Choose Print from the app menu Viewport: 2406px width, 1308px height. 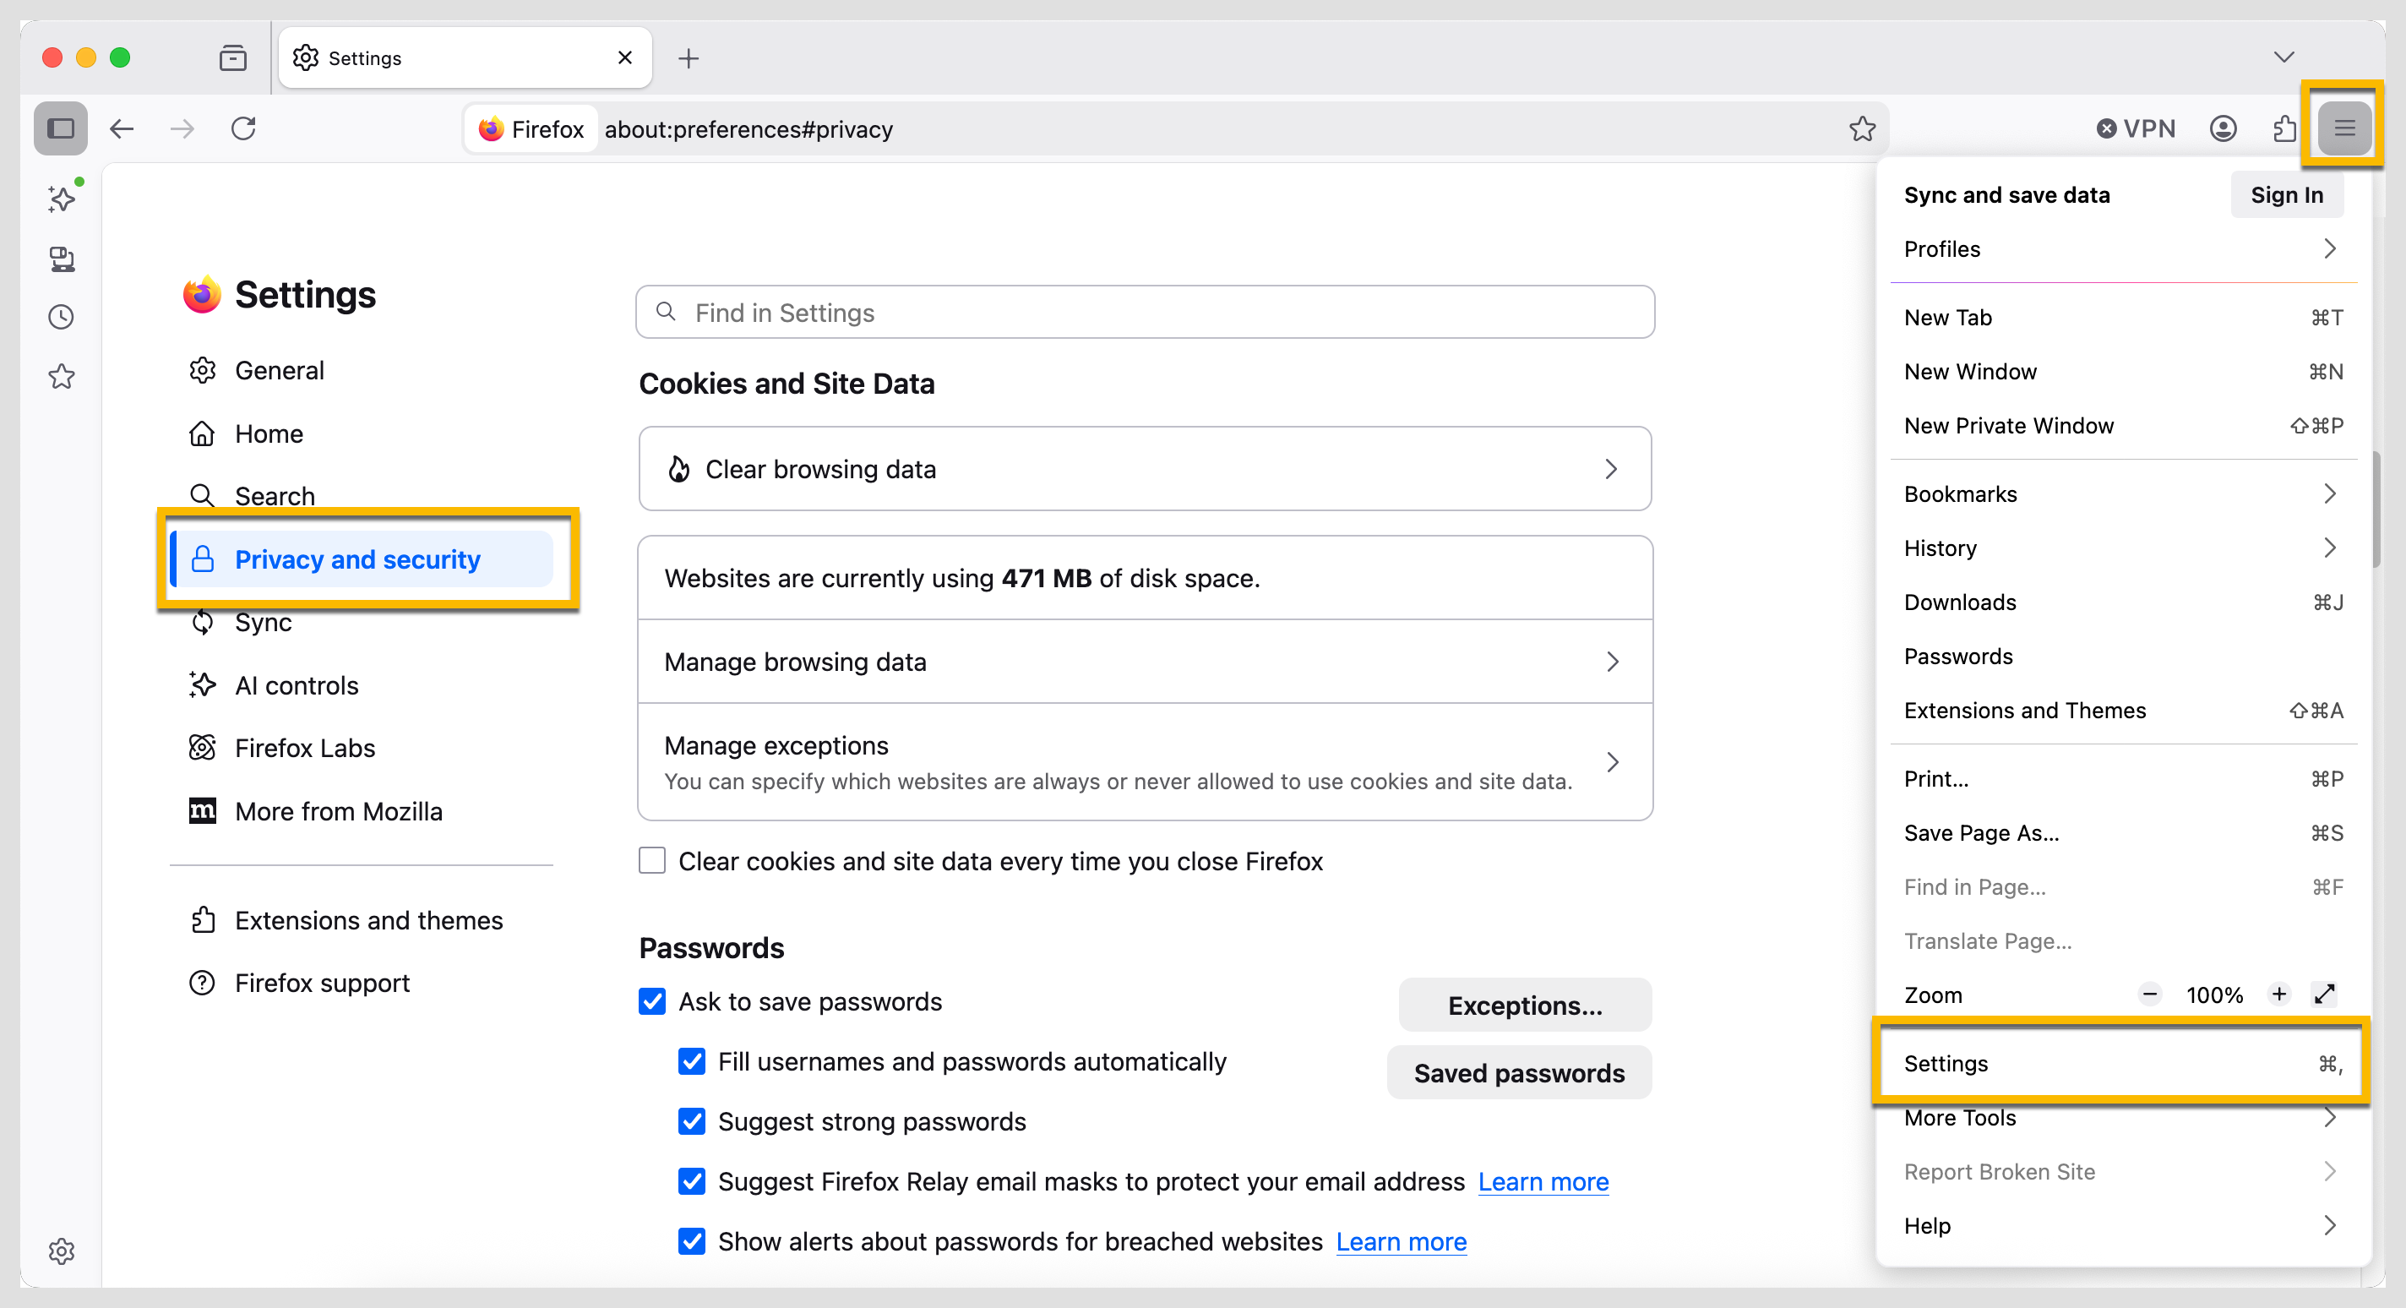[2123, 779]
